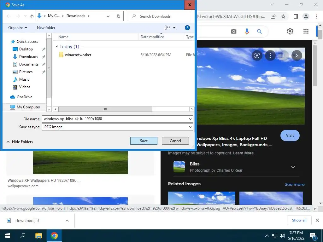Collapse the folder pane with Hide Folders
This screenshot has width=323, height=242.
20,142
